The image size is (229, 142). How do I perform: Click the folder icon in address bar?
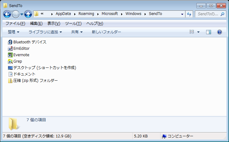(x=36, y=14)
